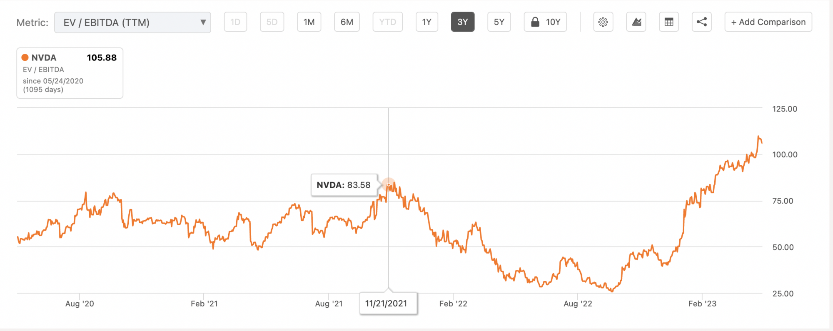833x331 pixels.
Task: Click the share chart icon
Action: coord(701,22)
